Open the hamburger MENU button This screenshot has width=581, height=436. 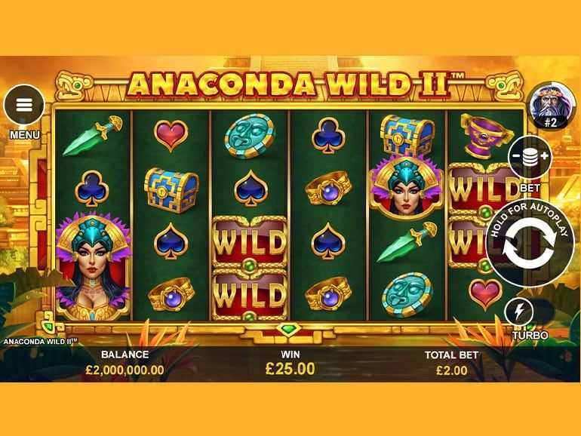(24, 105)
